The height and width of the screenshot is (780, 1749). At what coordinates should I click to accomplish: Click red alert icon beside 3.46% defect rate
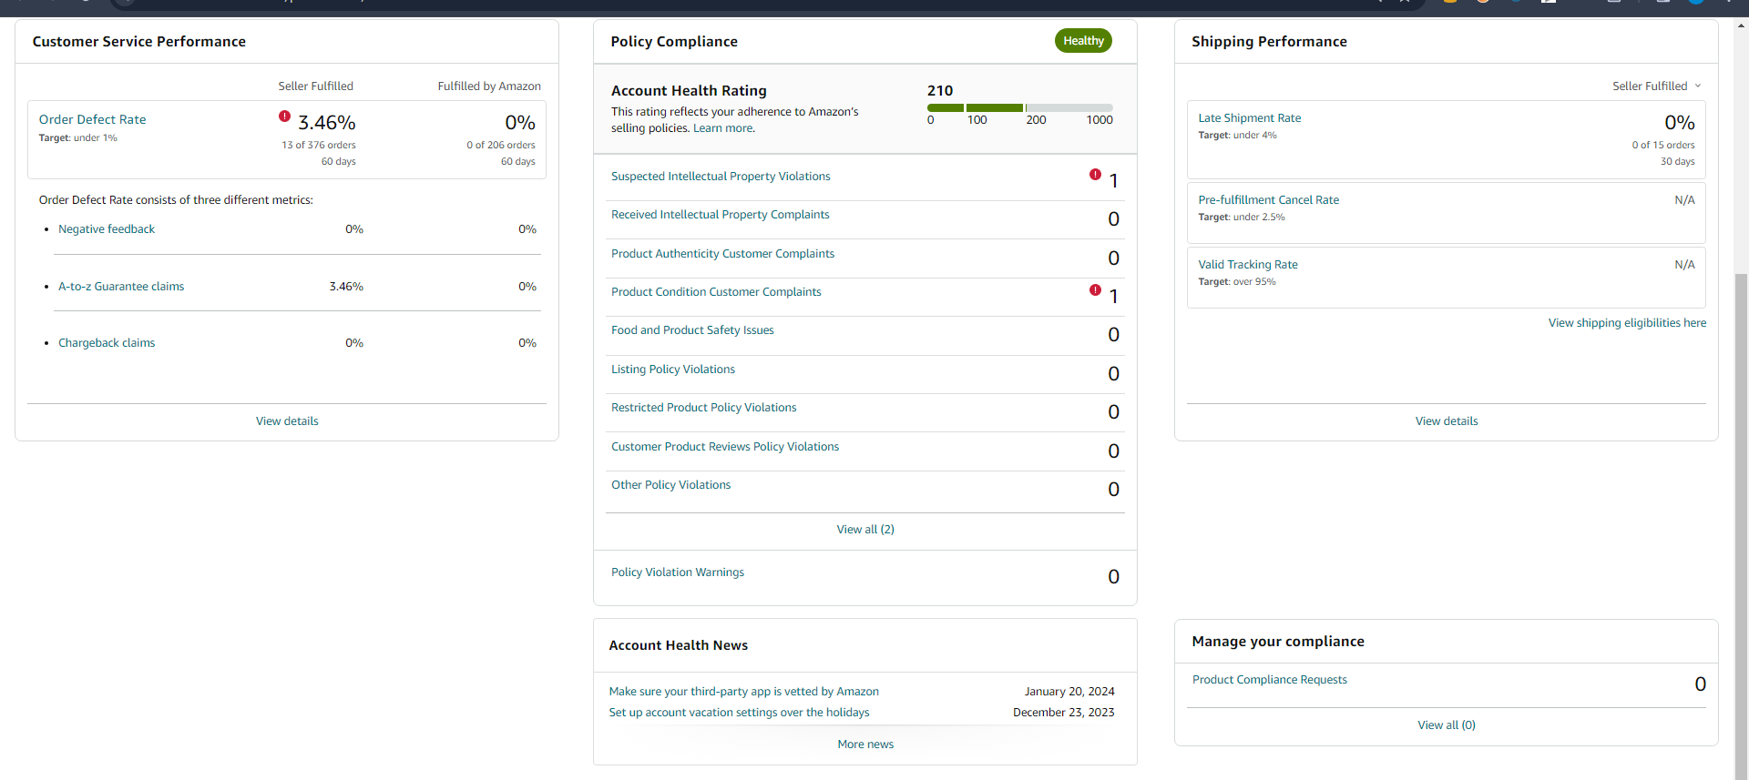click(284, 116)
